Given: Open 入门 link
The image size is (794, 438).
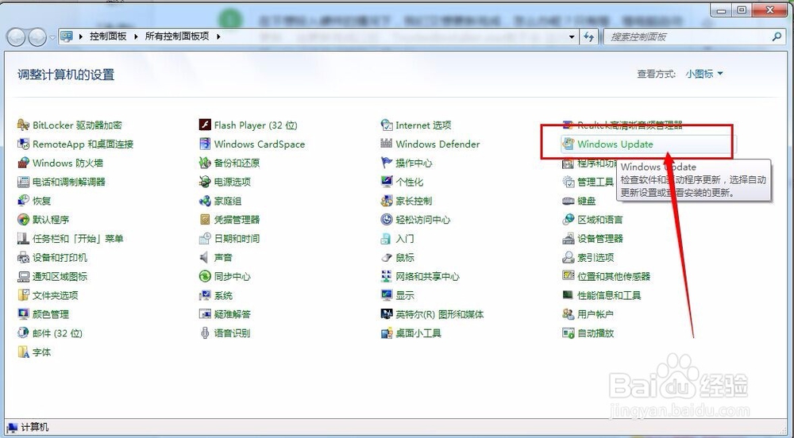Looking at the screenshot, I should [405, 239].
